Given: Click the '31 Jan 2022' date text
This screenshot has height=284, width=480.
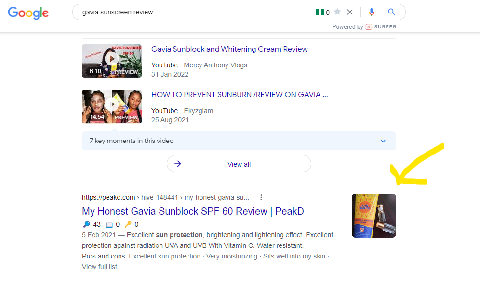Looking at the screenshot, I should pos(170,74).
